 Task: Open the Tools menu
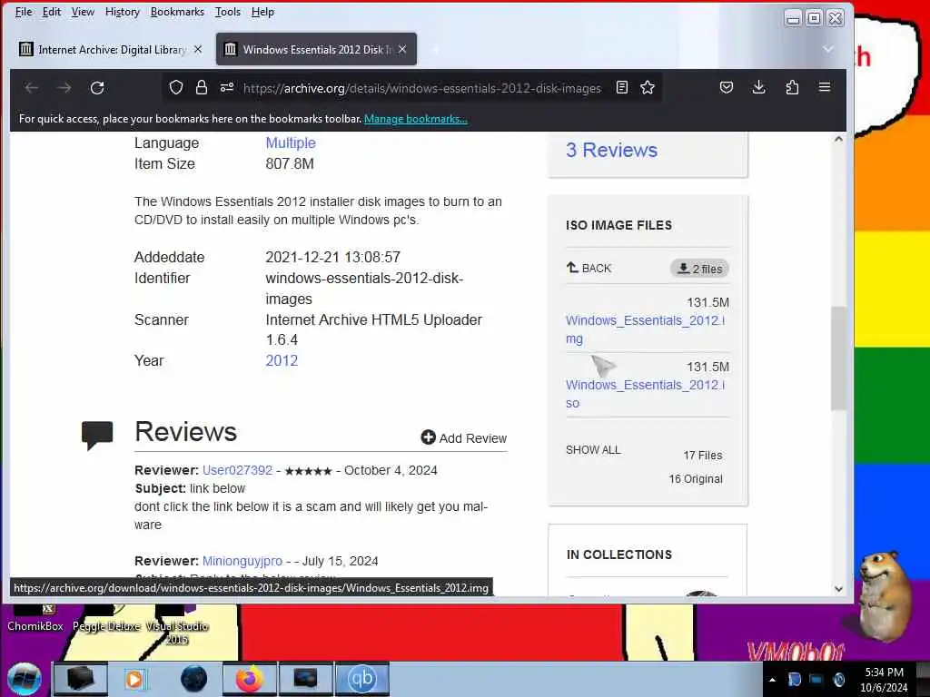click(228, 12)
